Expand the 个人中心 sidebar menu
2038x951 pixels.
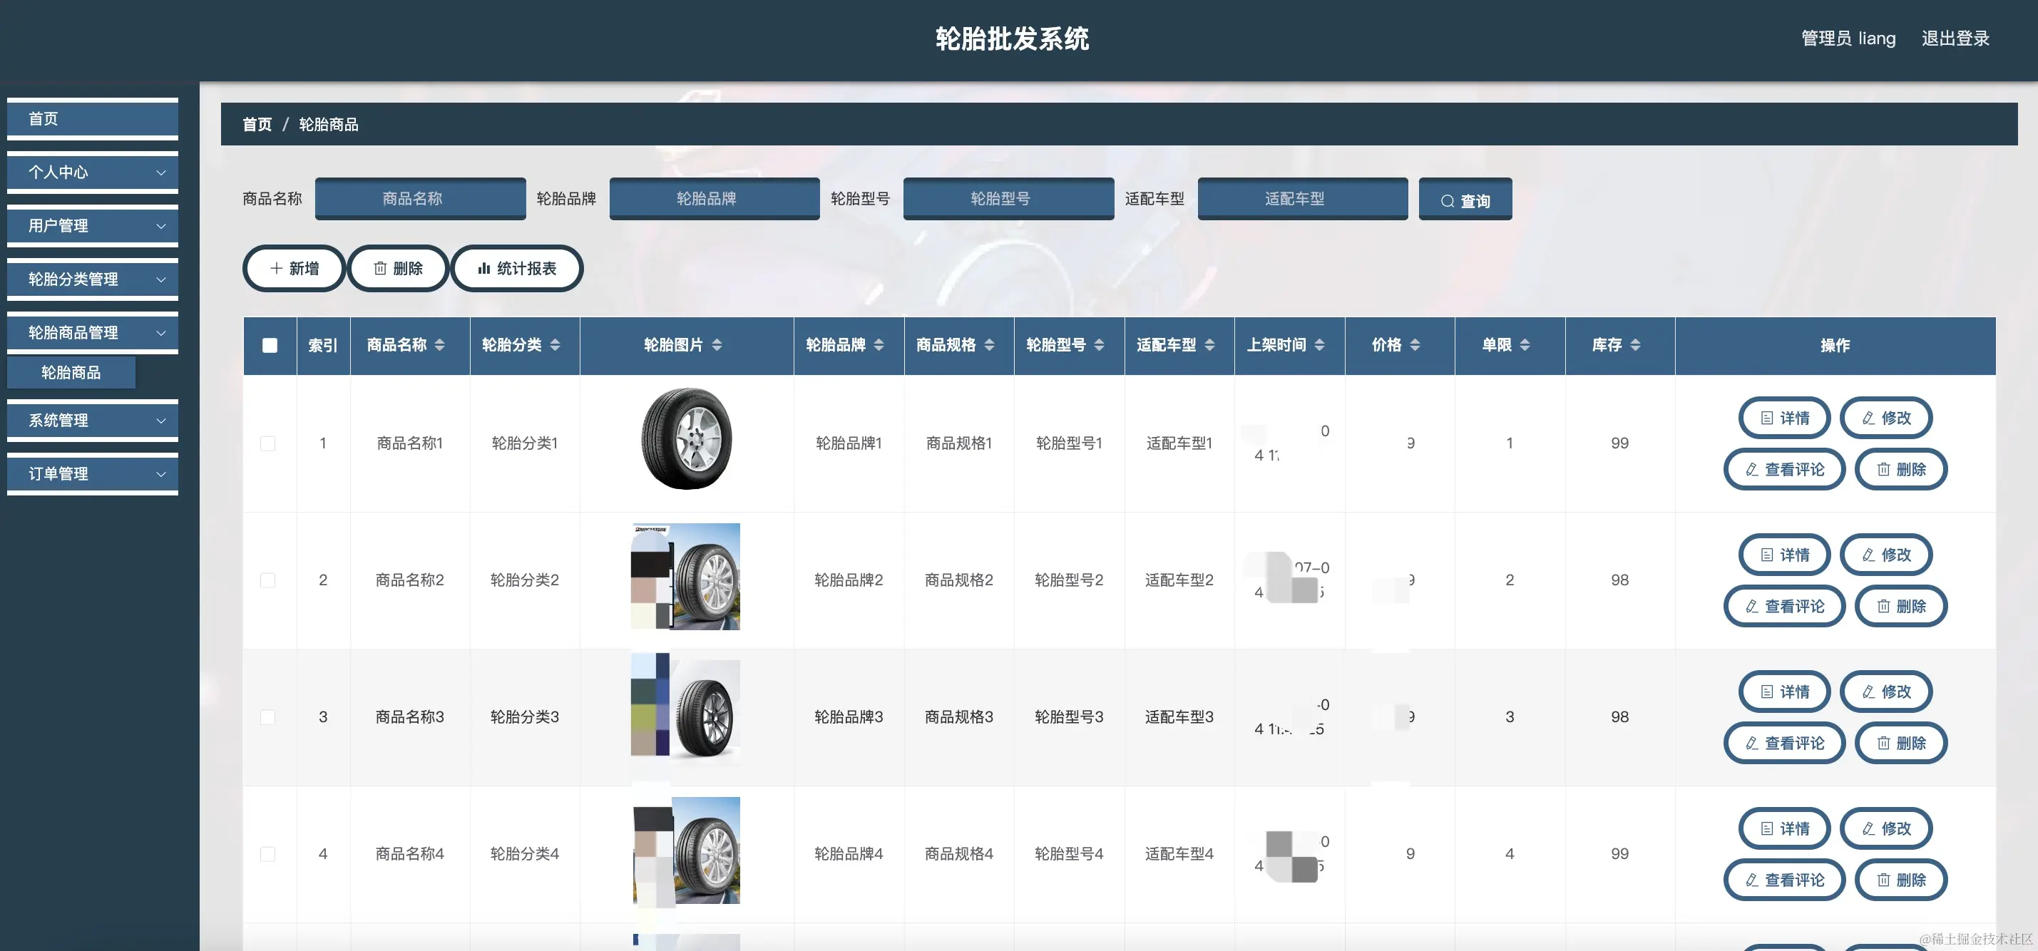pos(93,173)
